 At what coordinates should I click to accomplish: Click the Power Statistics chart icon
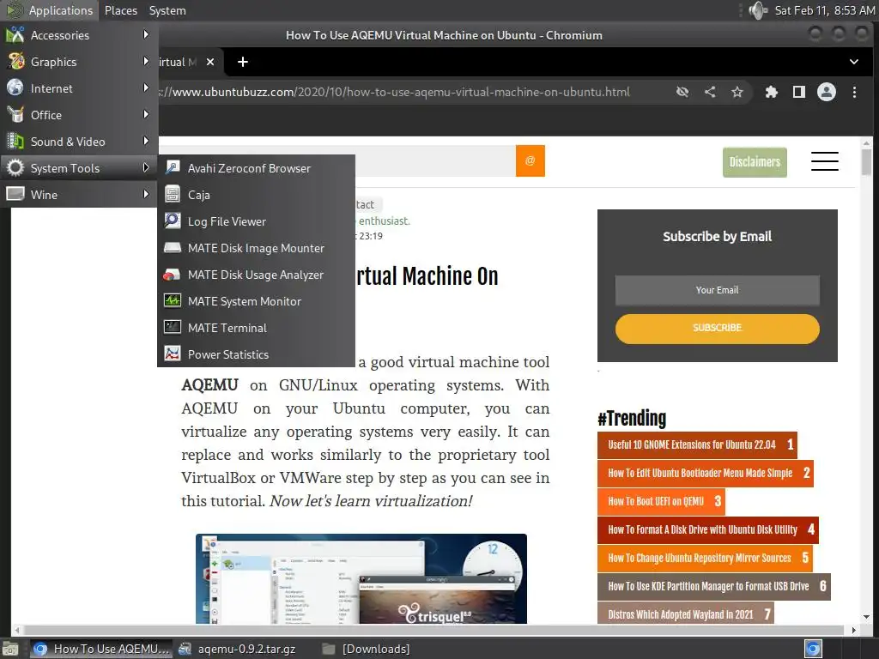coord(172,354)
